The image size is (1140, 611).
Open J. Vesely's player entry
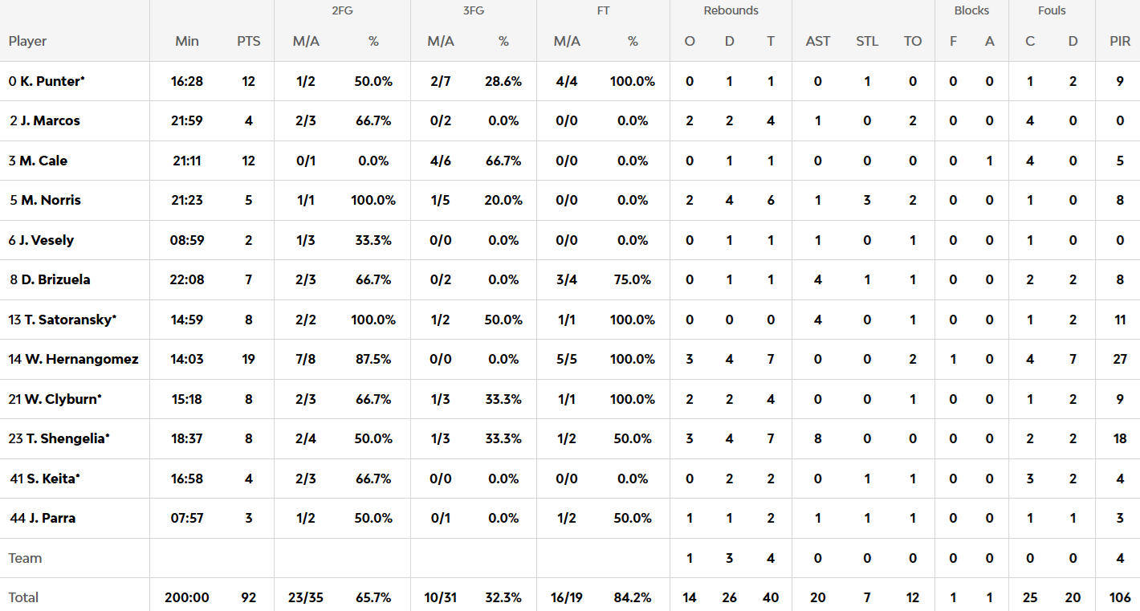tap(47, 240)
